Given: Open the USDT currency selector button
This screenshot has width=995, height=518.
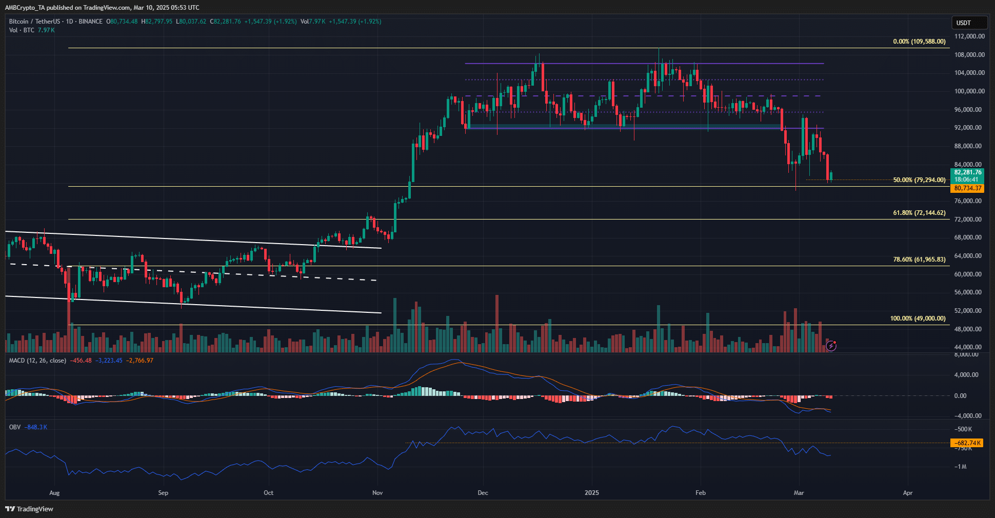Looking at the screenshot, I should pyautogui.click(x=969, y=23).
